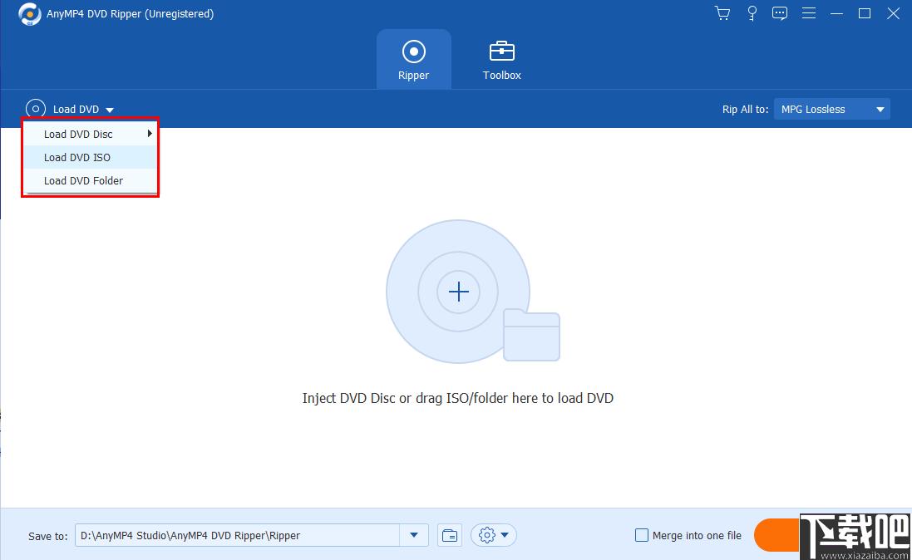This screenshot has width=912, height=560.
Task: Expand the Save to path dropdown arrow
Action: click(x=414, y=535)
